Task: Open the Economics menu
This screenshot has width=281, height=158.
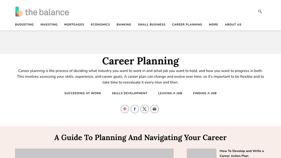Action: (100, 25)
